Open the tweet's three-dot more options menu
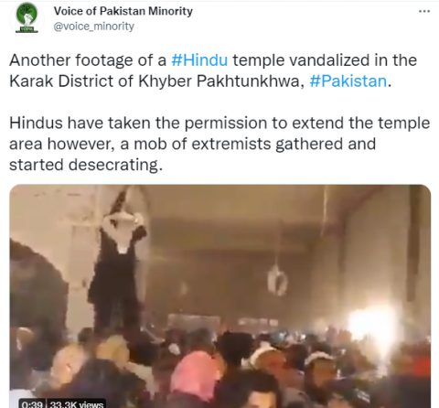 (424, 11)
